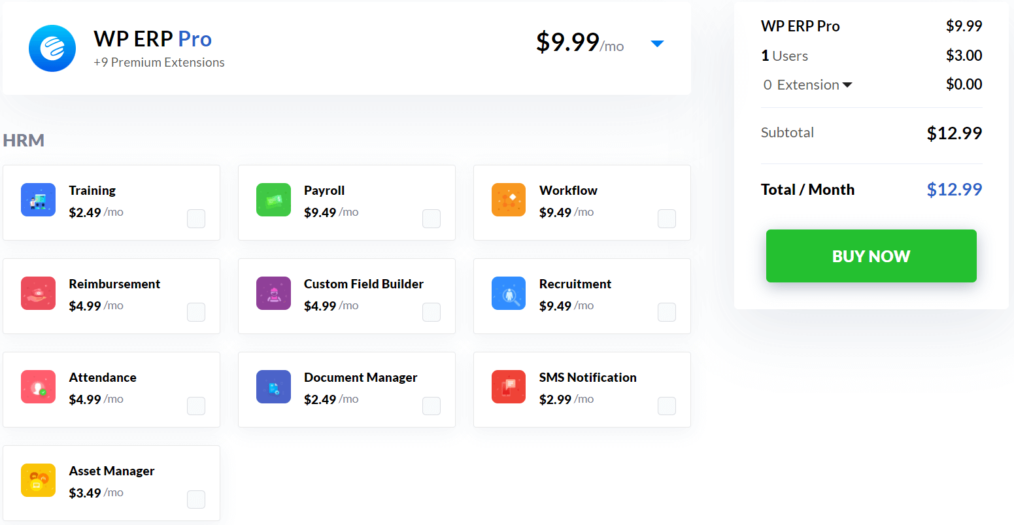Tick the Payroll extension checkbox
This screenshot has height=525, width=1014.
(x=431, y=218)
